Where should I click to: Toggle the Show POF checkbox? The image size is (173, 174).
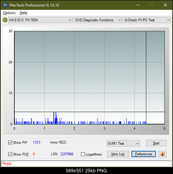[x=10, y=154]
